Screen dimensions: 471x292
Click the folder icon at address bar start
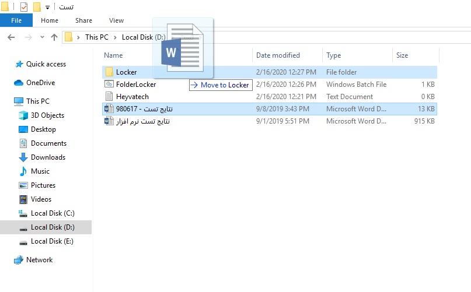point(68,37)
